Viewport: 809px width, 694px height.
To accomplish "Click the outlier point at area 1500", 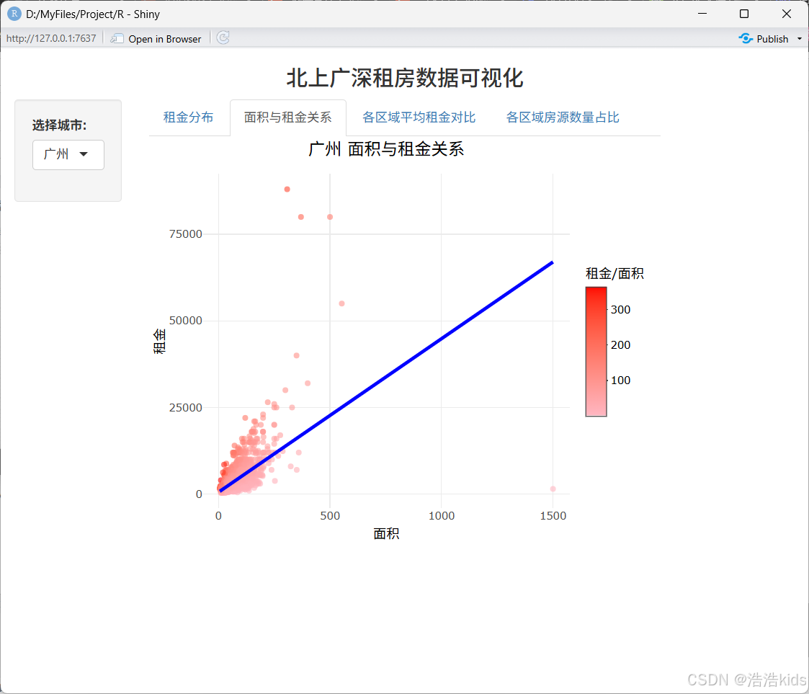I will [x=553, y=489].
